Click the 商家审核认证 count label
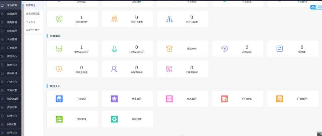 click(x=82, y=52)
